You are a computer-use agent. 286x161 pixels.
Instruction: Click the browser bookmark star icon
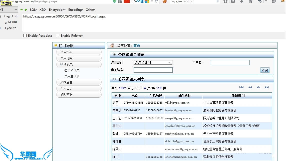tap(225, 1)
